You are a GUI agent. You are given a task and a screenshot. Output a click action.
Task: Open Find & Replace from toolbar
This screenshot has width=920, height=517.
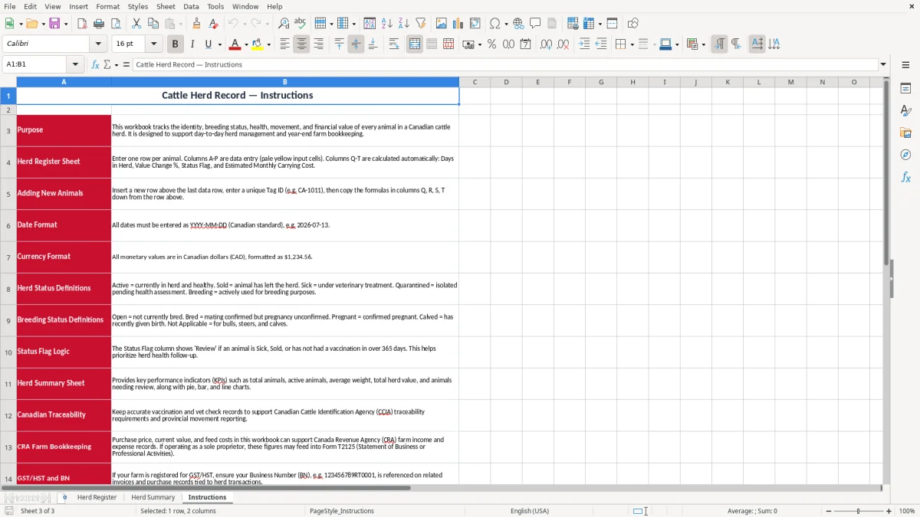tap(284, 24)
